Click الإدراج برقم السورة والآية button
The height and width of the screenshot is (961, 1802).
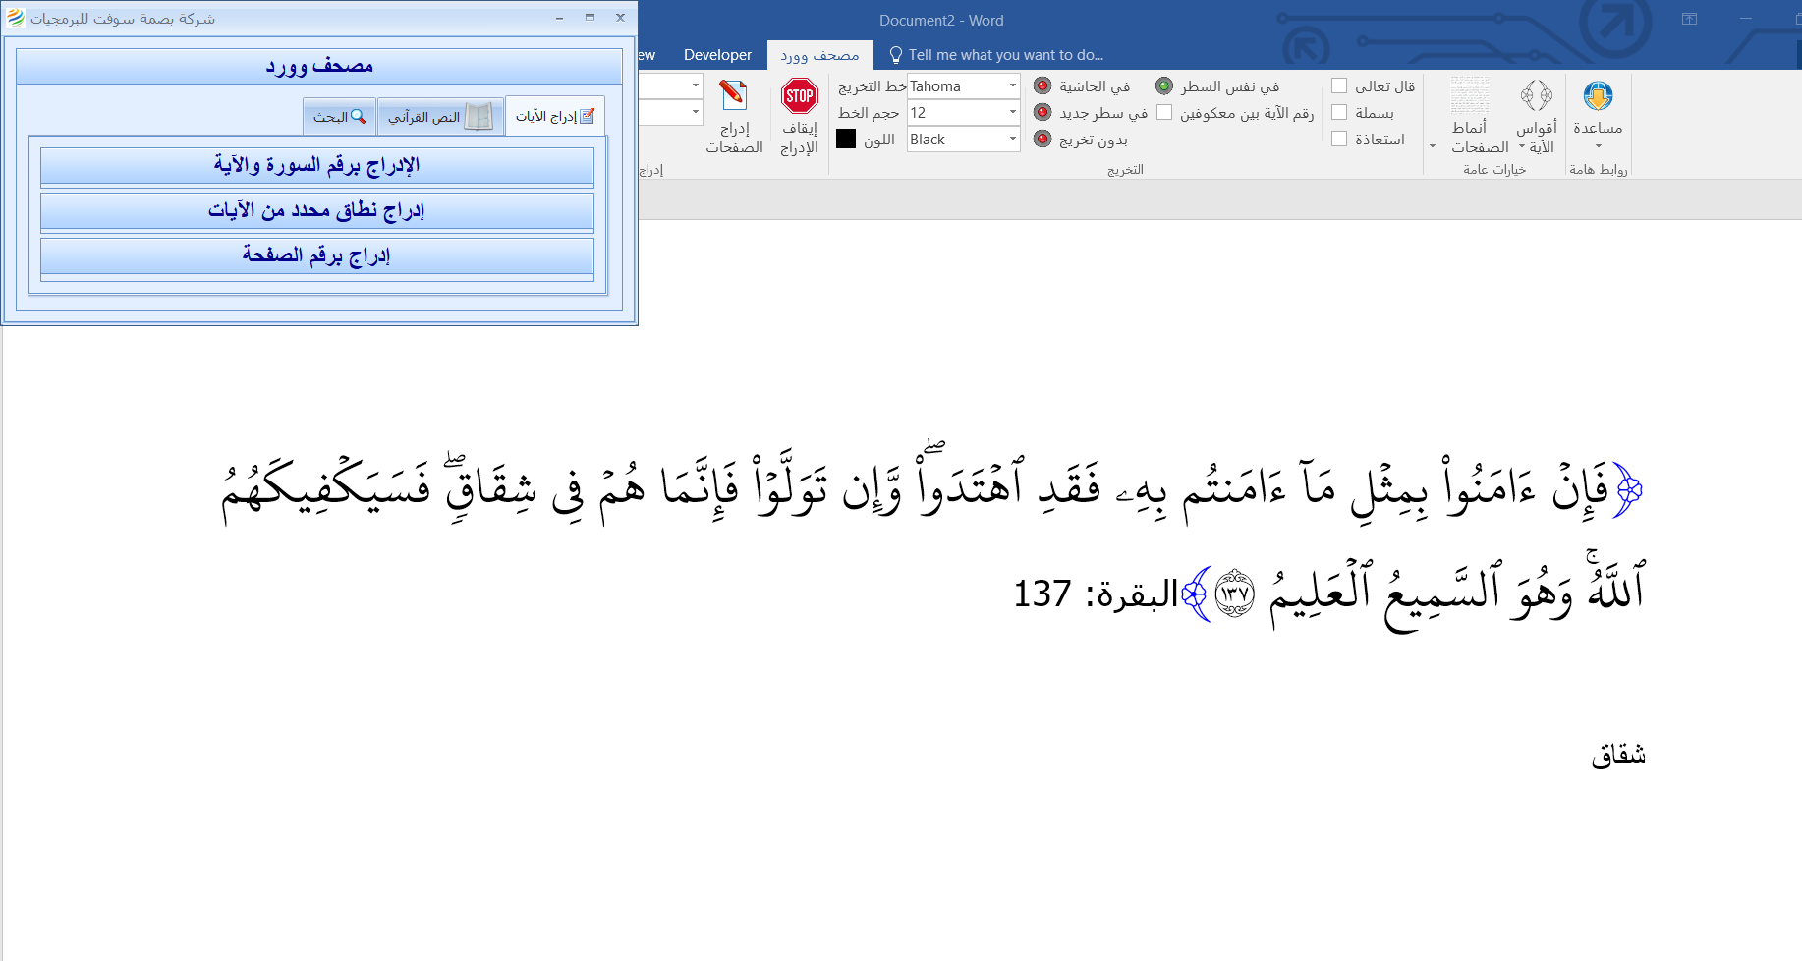coord(317,166)
